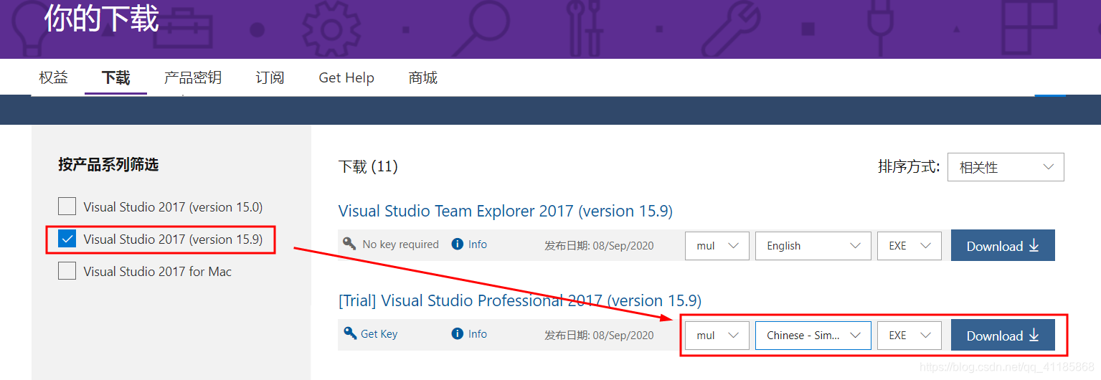Open the 权益 tab
This screenshot has width=1101, height=380.
pos(53,77)
